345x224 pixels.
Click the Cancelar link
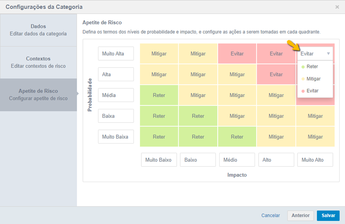[271, 215]
